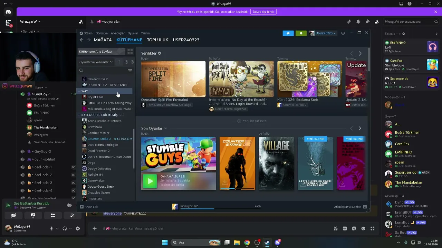Image resolution: width=442 pixels, height=248 pixels.
Task: Open Steam announcements megaphone button
Action: pos(288,33)
